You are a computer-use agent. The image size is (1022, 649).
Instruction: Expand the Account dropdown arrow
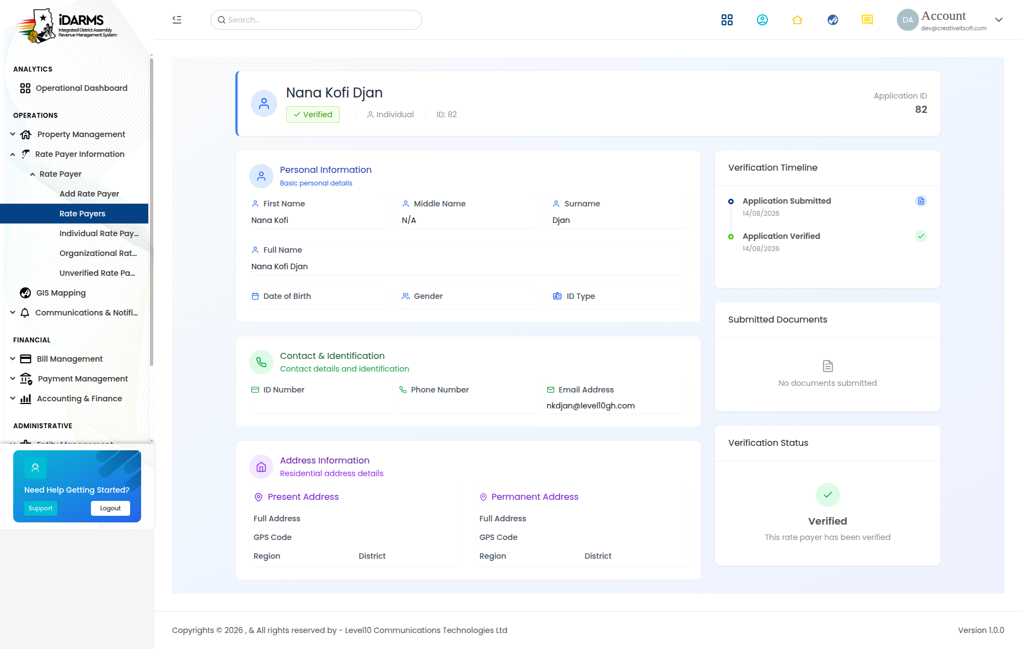click(x=999, y=20)
